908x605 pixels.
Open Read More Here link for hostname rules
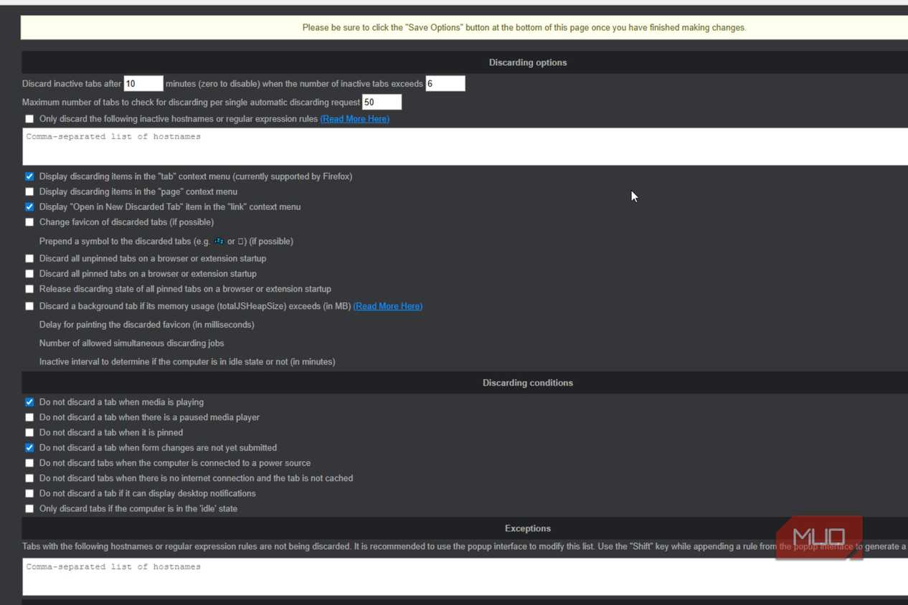[355, 119]
